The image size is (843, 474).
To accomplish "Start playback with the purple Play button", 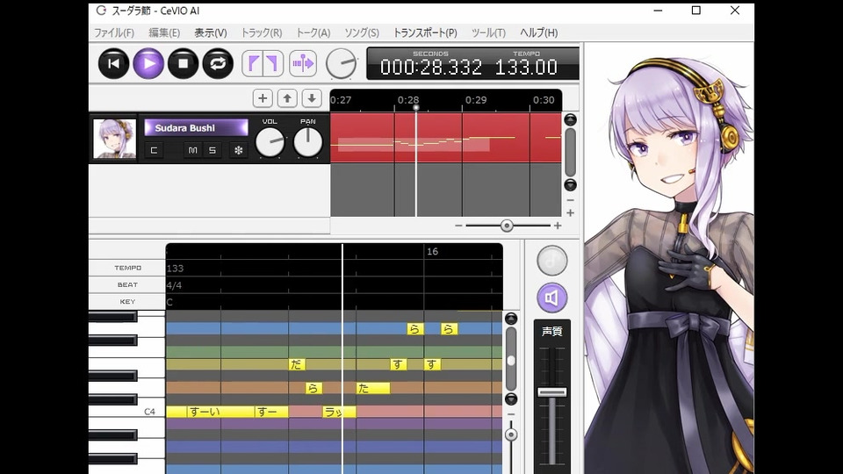I will point(148,63).
